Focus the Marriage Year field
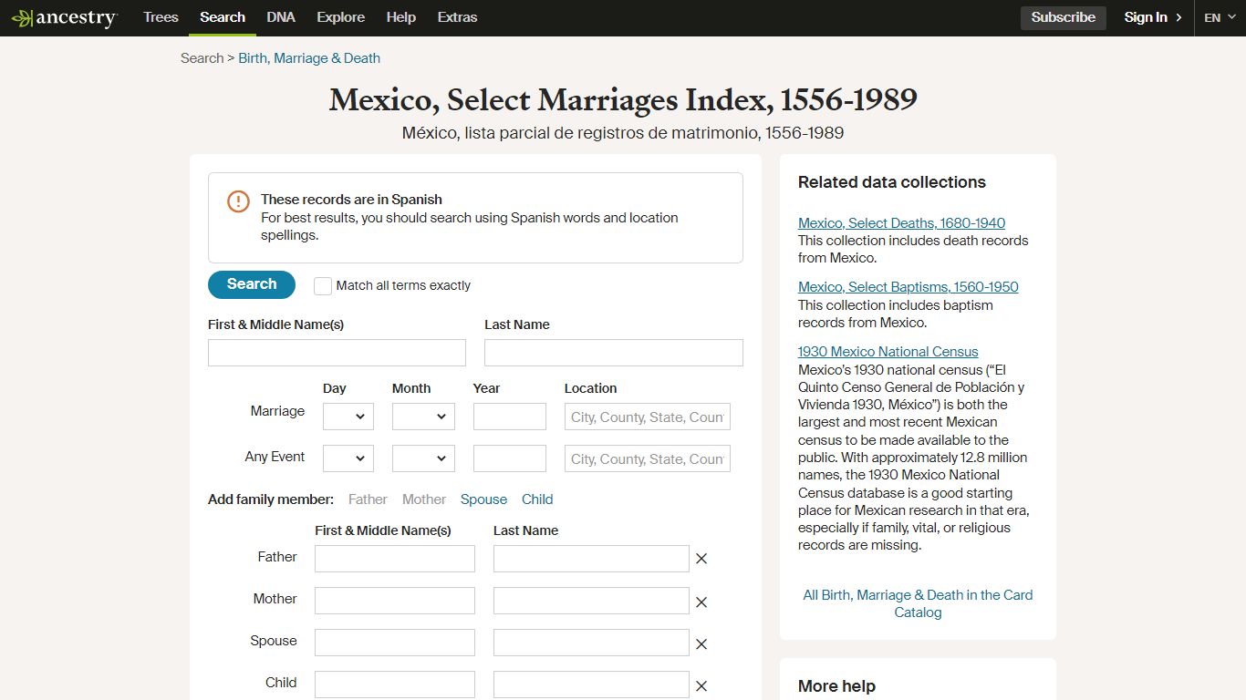Image resolution: width=1246 pixels, height=700 pixels. tap(510, 417)
